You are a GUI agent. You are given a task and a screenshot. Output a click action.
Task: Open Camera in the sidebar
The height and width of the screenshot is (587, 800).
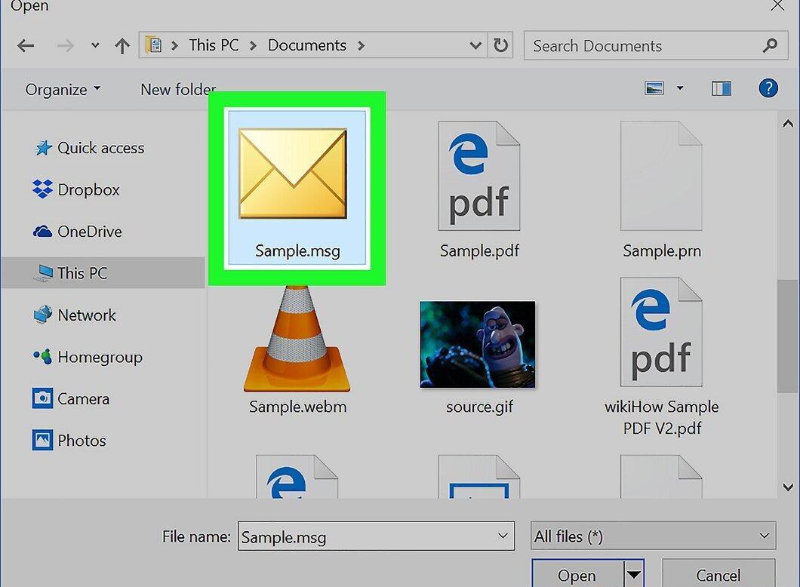[x=72, y=399]
